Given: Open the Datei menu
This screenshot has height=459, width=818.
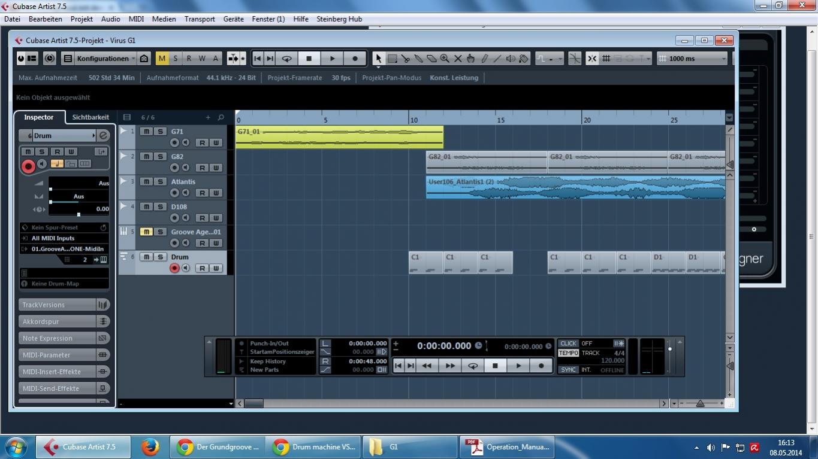Looking at the screenshot, I should tap(12, 19).
